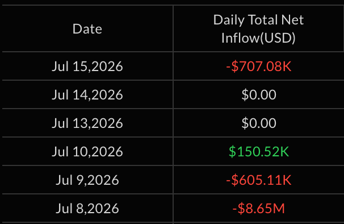Image resolution: width=344 pixels, height=224 pixels.
Task: Click the $0.00 value for Jul 14
Action: (x=259, y=94)
